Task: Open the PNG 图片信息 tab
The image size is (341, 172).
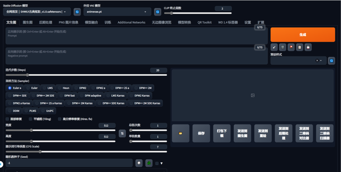Action: point(68,22)
